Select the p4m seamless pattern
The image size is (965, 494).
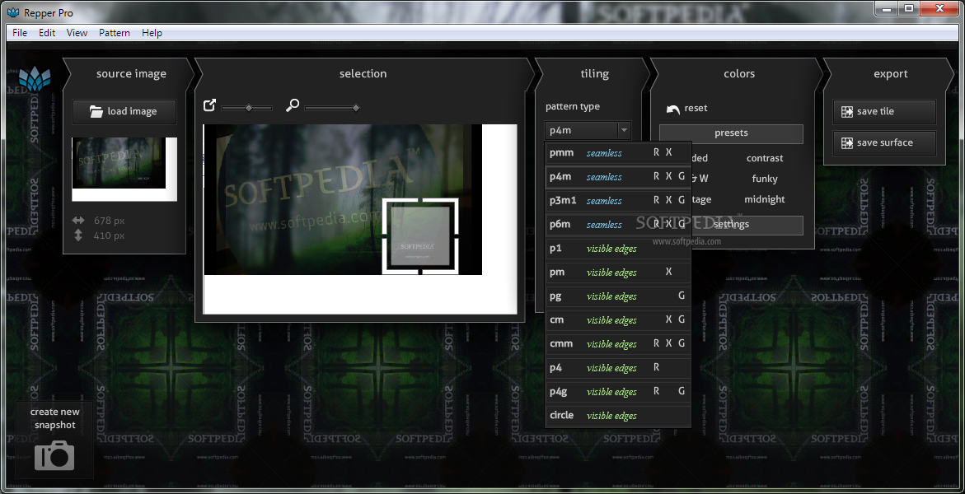click(618, 177)
